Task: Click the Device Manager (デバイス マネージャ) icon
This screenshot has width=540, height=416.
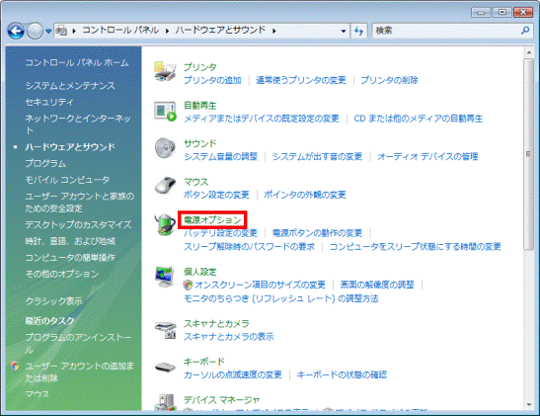Action: point(165,402)
